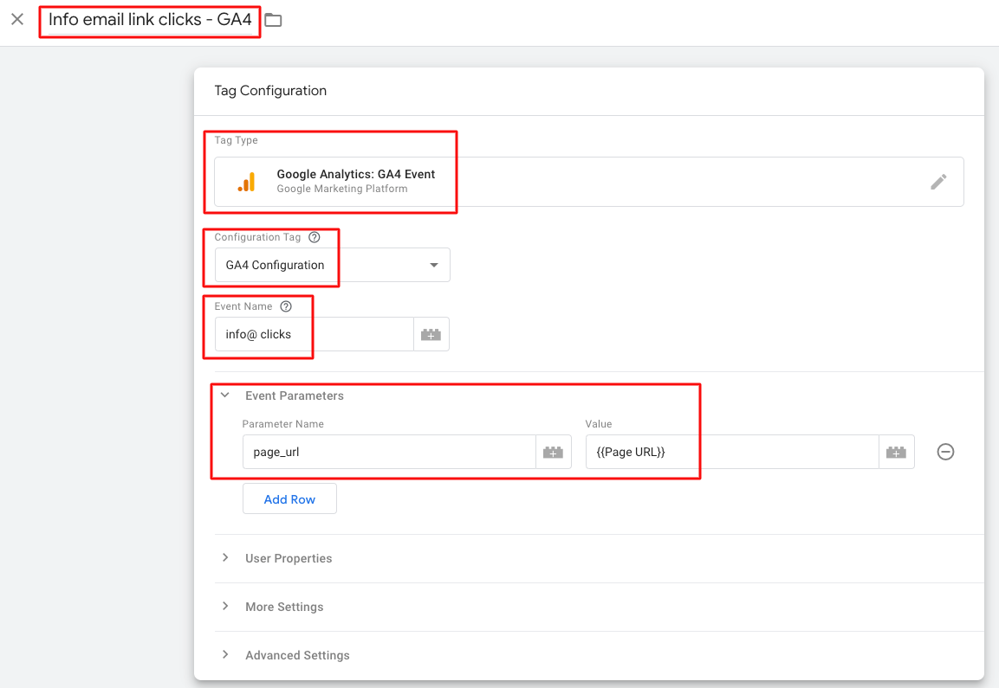Insert variable into Parameter Name field
999x688 pixels.
point(553,452)
